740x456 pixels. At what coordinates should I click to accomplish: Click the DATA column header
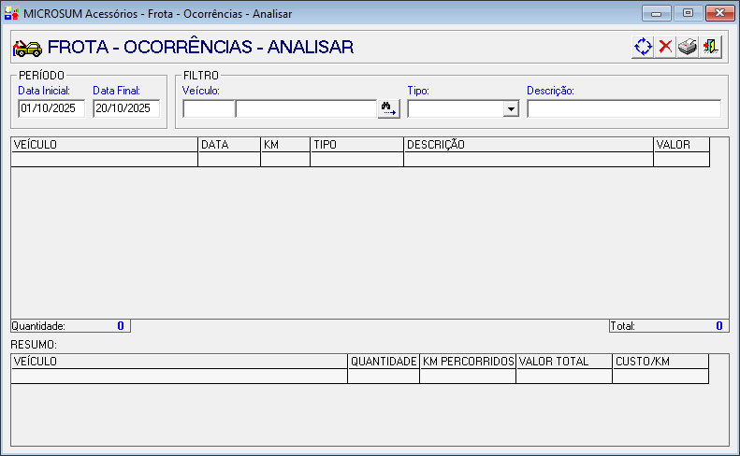[x=229, y=145]
